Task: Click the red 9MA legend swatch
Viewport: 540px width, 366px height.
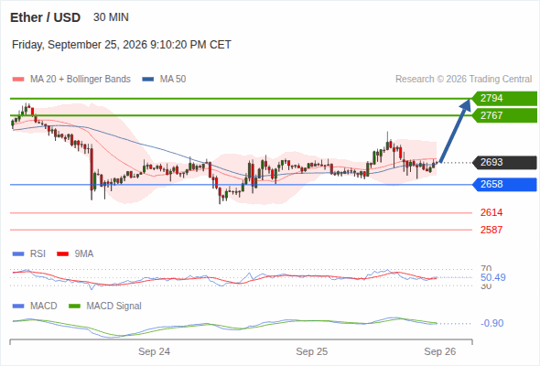Action: coord(62,254)
